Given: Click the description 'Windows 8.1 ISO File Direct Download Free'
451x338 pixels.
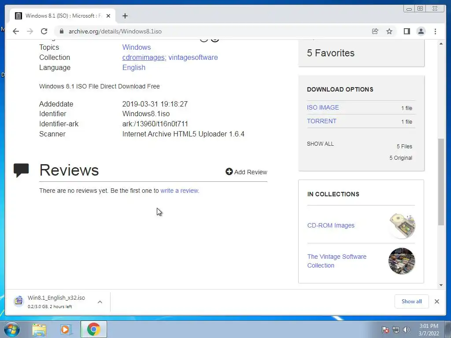Looking at the screenshot, I should coord(99,86).
